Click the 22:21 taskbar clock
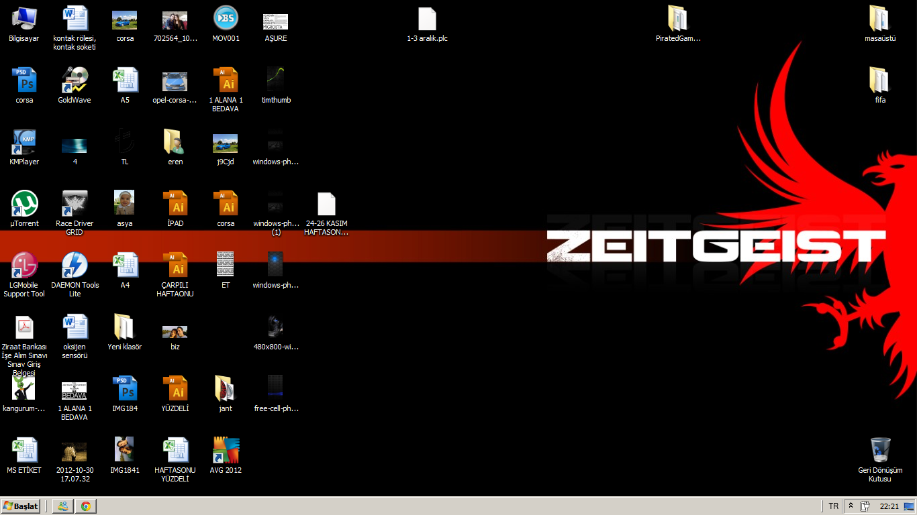Viewport: 917px width, 515px height. (889, 506)
